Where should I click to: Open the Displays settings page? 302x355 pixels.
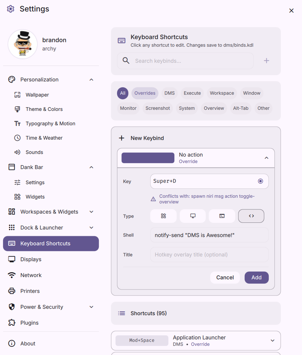point(31,259)
